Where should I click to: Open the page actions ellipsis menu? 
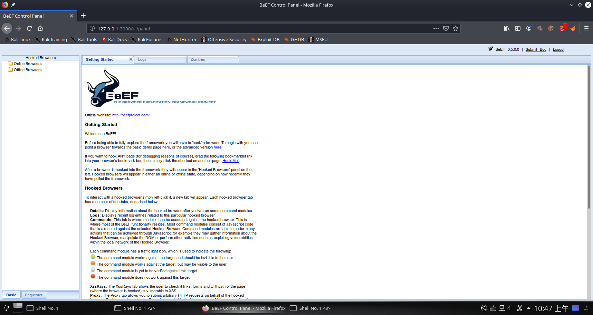click(x=436, y=28)
